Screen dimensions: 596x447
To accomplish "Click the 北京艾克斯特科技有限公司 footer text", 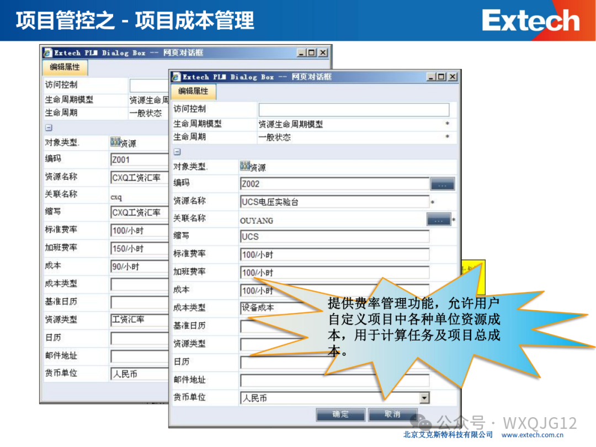I will click(x=448, y=435).
